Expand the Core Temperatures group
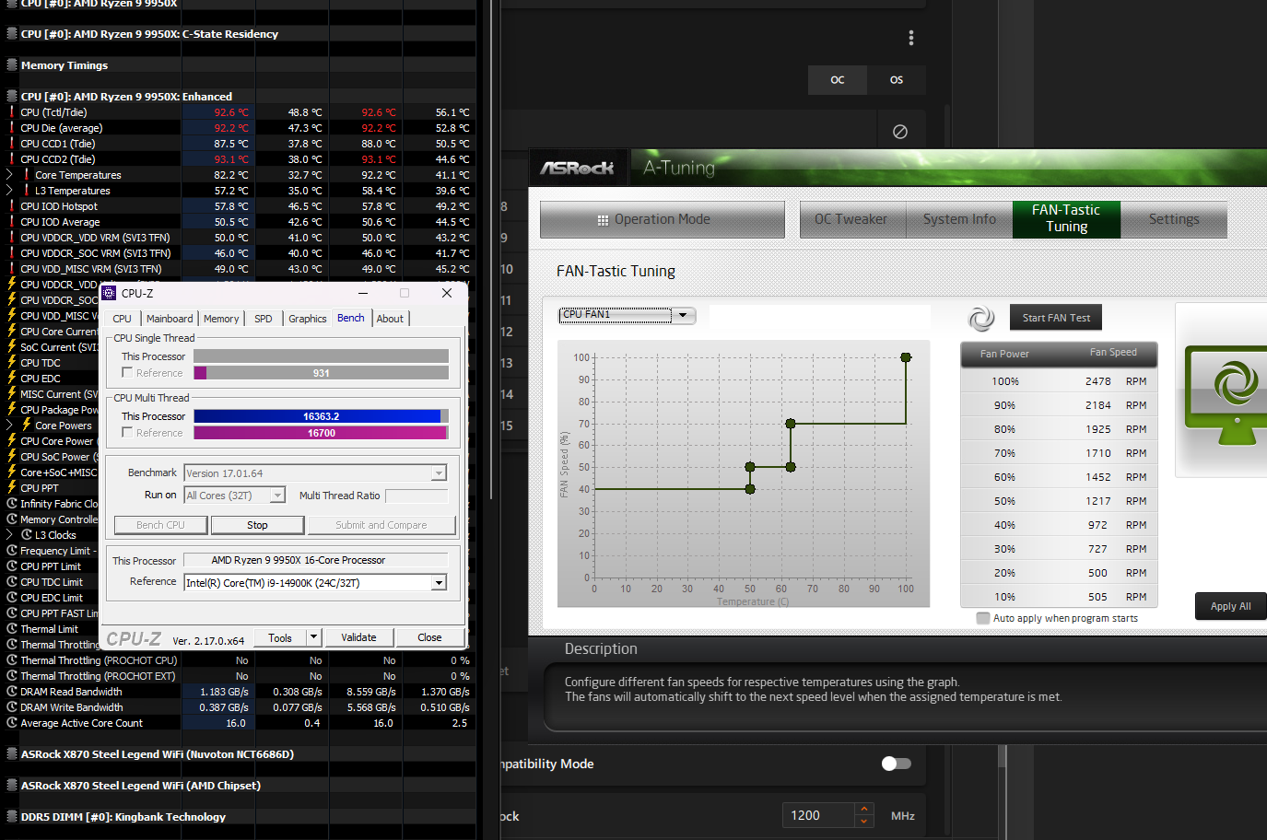The width and height of the screenshot is (1267, 840). (x=9, y=175)
